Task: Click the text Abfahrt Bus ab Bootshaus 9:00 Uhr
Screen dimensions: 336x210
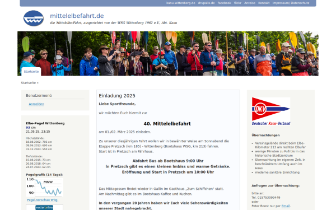Action: pos(168,161)
